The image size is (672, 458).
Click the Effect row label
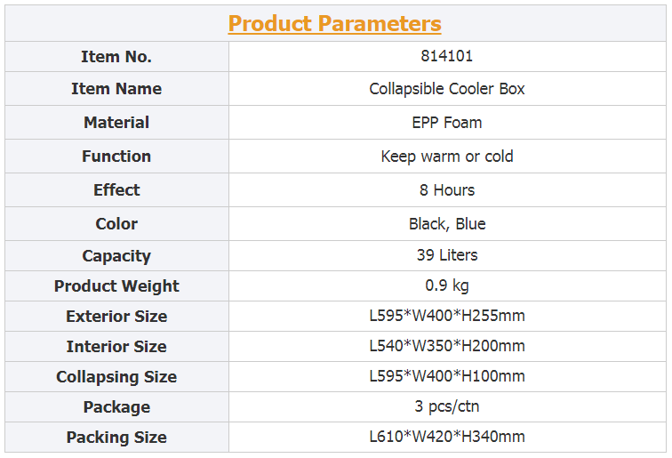click(116, 190)
